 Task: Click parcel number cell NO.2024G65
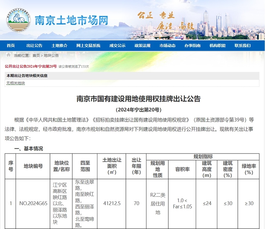click(33, 203)
